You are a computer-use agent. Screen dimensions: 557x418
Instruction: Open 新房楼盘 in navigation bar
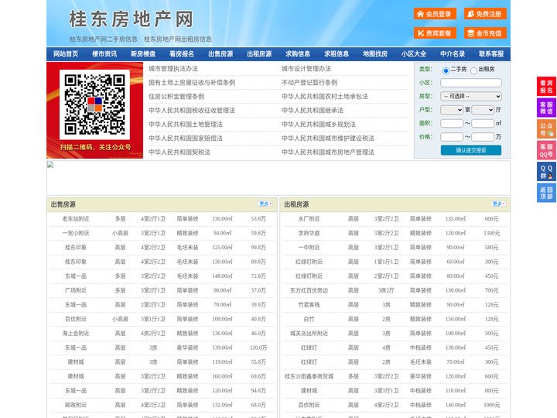143,53
